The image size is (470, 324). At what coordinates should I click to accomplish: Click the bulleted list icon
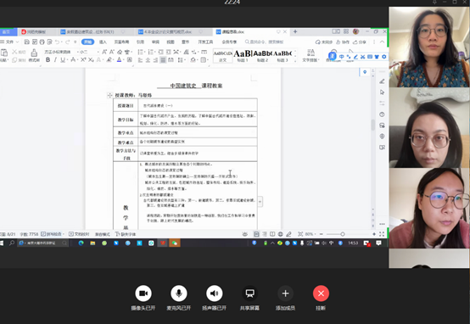pos(140,52)
